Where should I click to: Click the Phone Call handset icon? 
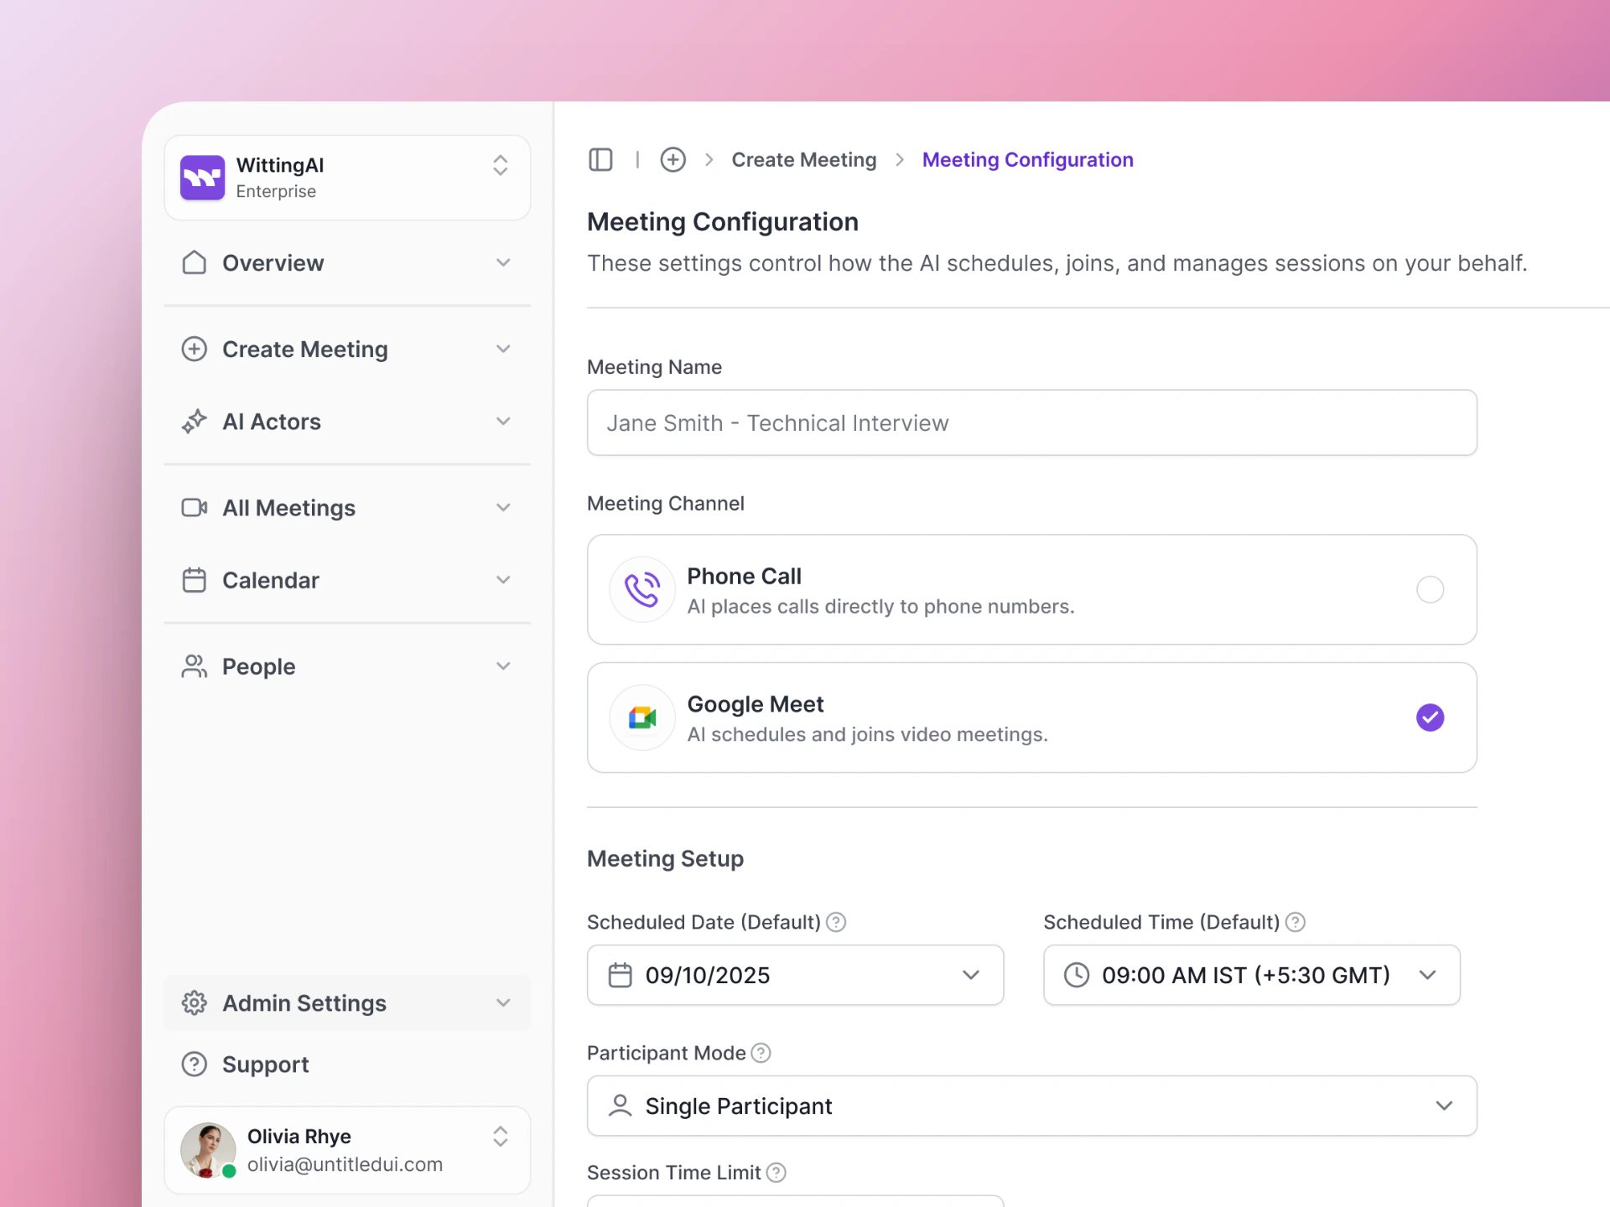click(x=642, y=589)
